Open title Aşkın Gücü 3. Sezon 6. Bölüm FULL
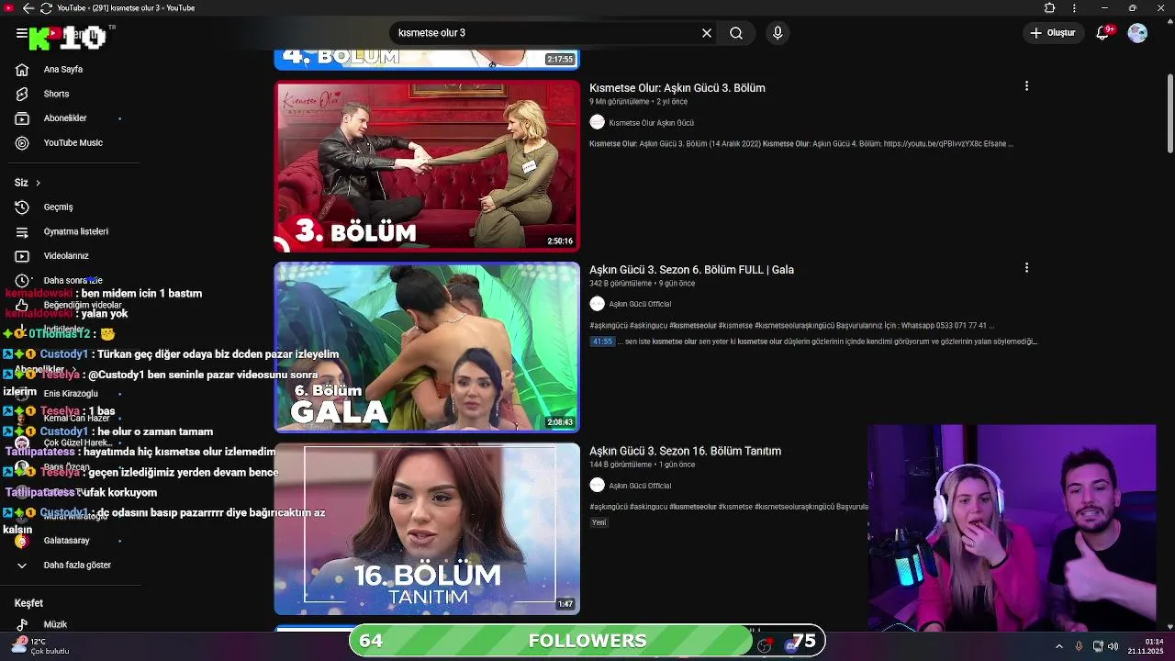The width and height of the screenshot is (1175, 661). (691, 270)
